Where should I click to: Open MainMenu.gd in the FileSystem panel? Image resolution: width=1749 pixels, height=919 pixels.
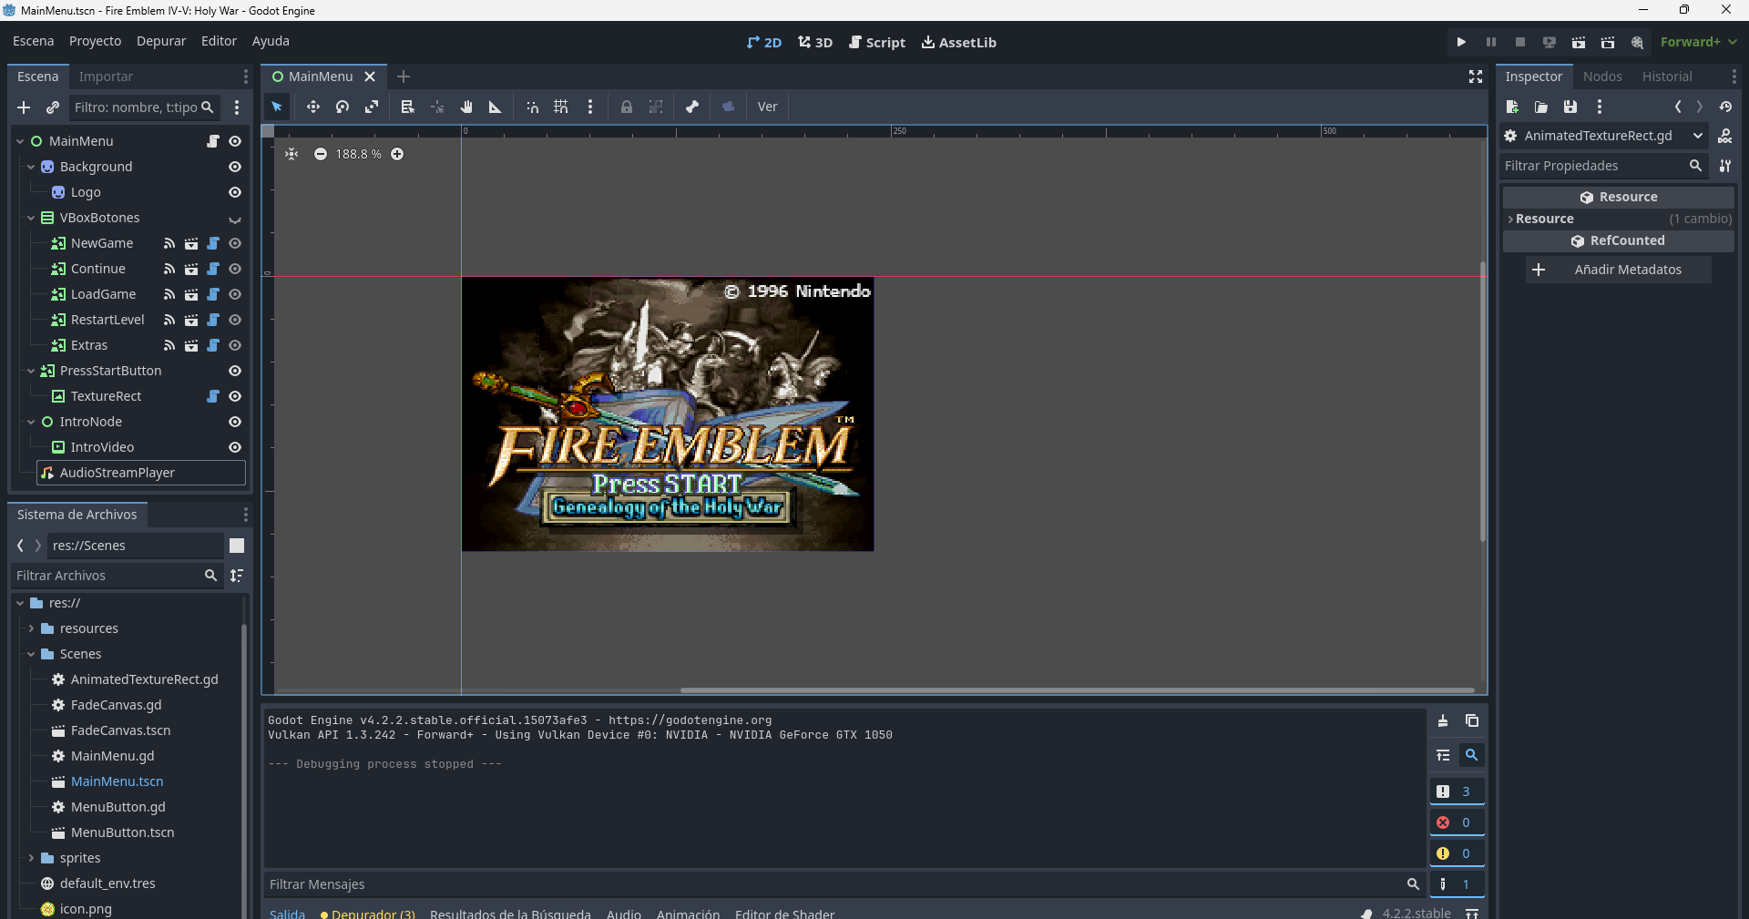(x=112, y=755)
